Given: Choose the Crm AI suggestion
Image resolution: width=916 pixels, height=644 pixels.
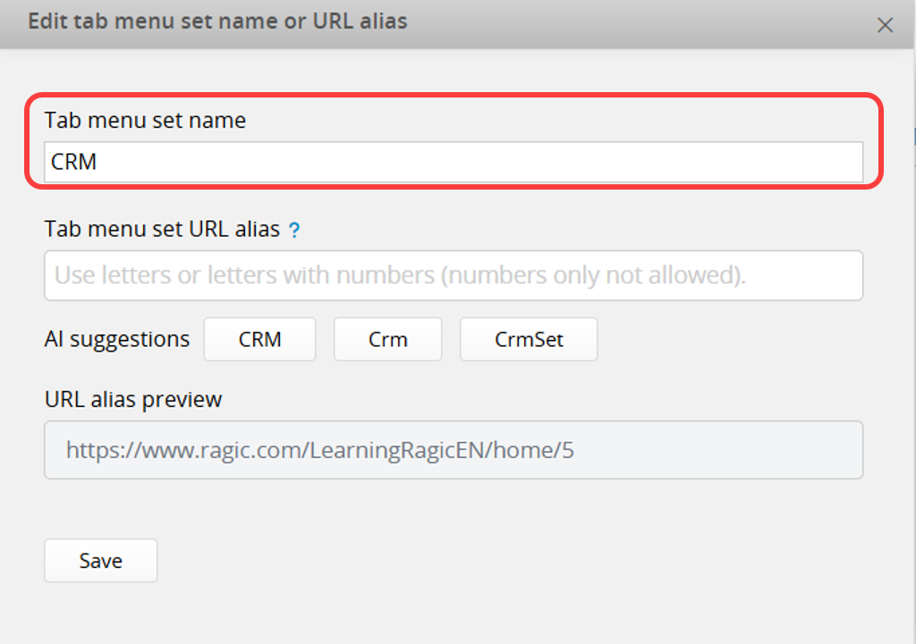Looking at the screenshot, I should coord(387,340).
